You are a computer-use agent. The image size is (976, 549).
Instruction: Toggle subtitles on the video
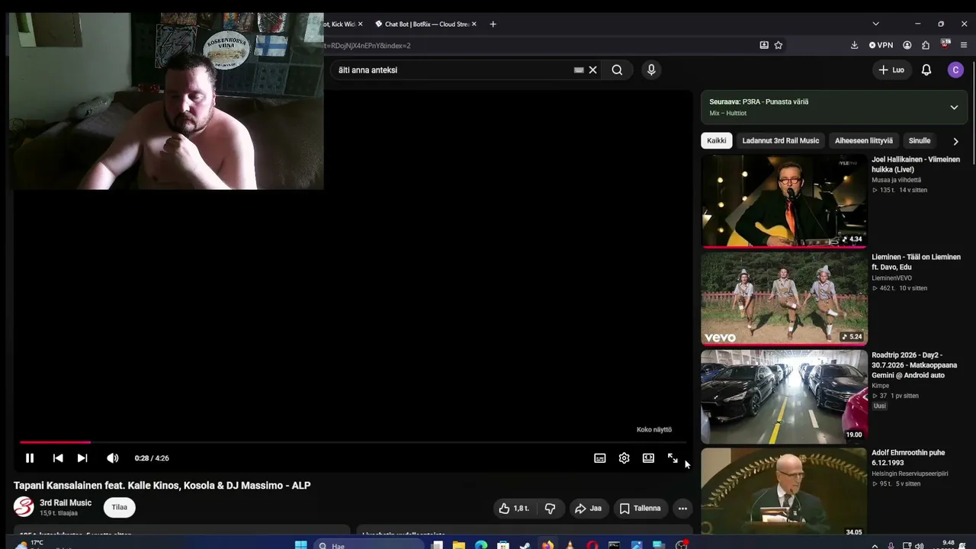pyautogui.click(x=600, y=458)
